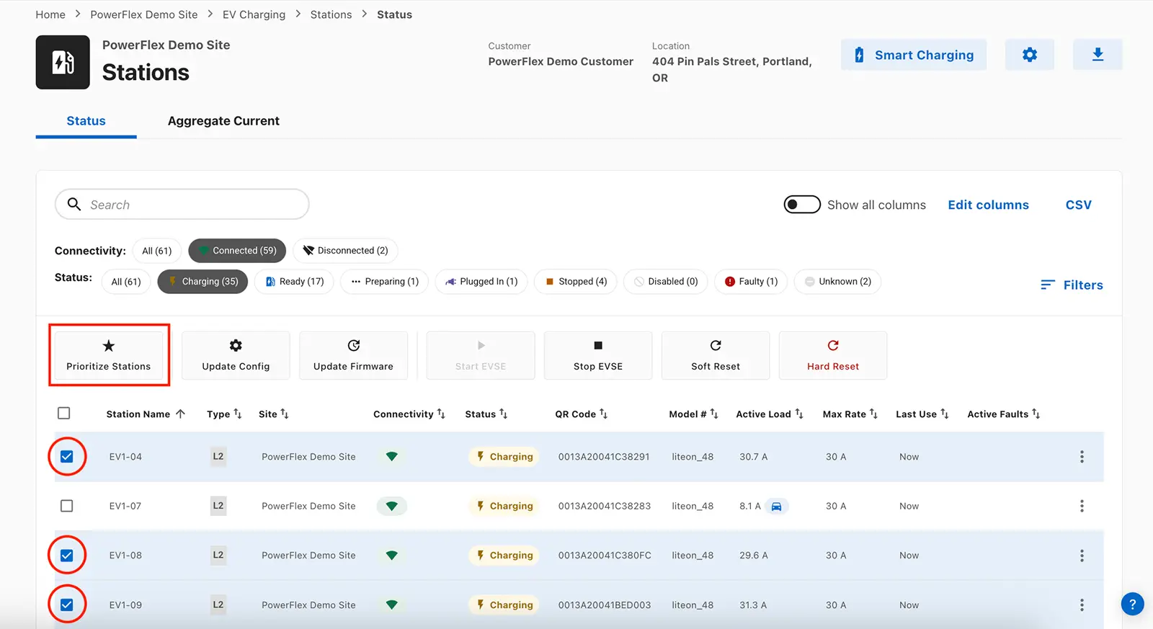Image resolution: width=1153 pixels, height=629 pixels.
Task: Click connectivity wifi icon in EV1-07 row
Action: 391,507
